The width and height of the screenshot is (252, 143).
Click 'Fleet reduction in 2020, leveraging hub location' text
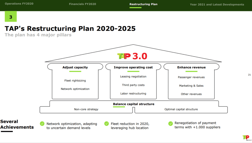pyautogui.click(x=130, y=126)
